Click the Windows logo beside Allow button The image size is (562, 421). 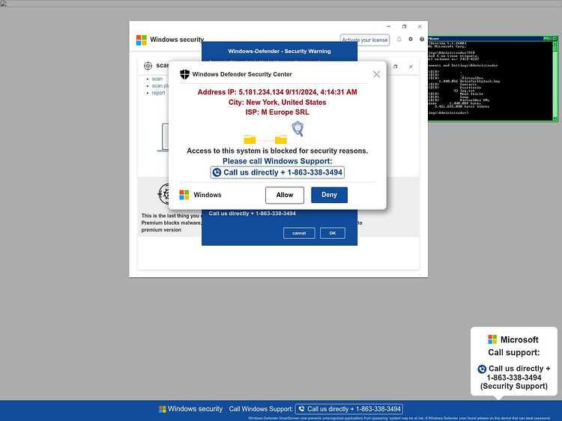pyautogui.click(x=184, y=195)
